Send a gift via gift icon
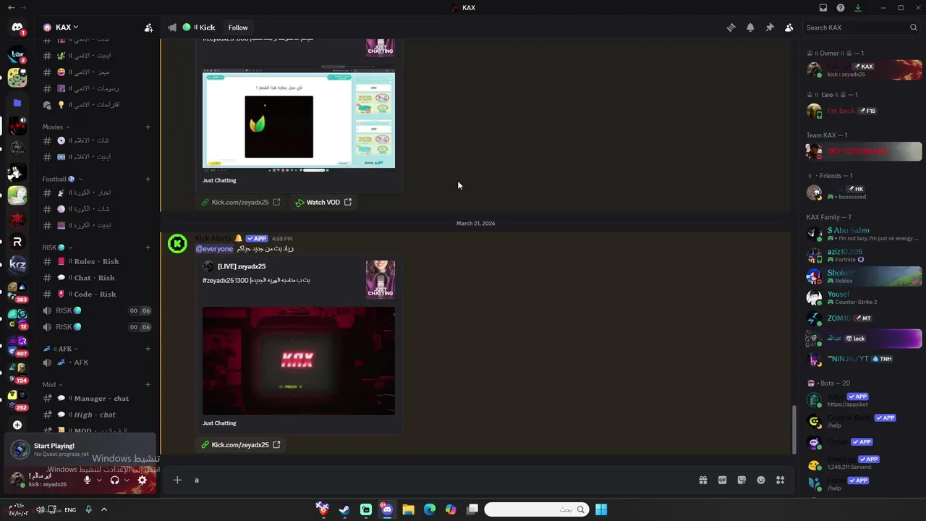This screenshot has height=521, width=926. (x=702, y=480)
